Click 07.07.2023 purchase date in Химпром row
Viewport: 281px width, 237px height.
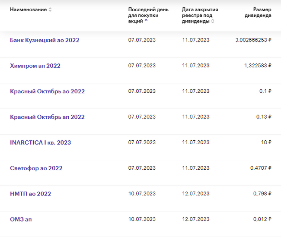(142, 66)
